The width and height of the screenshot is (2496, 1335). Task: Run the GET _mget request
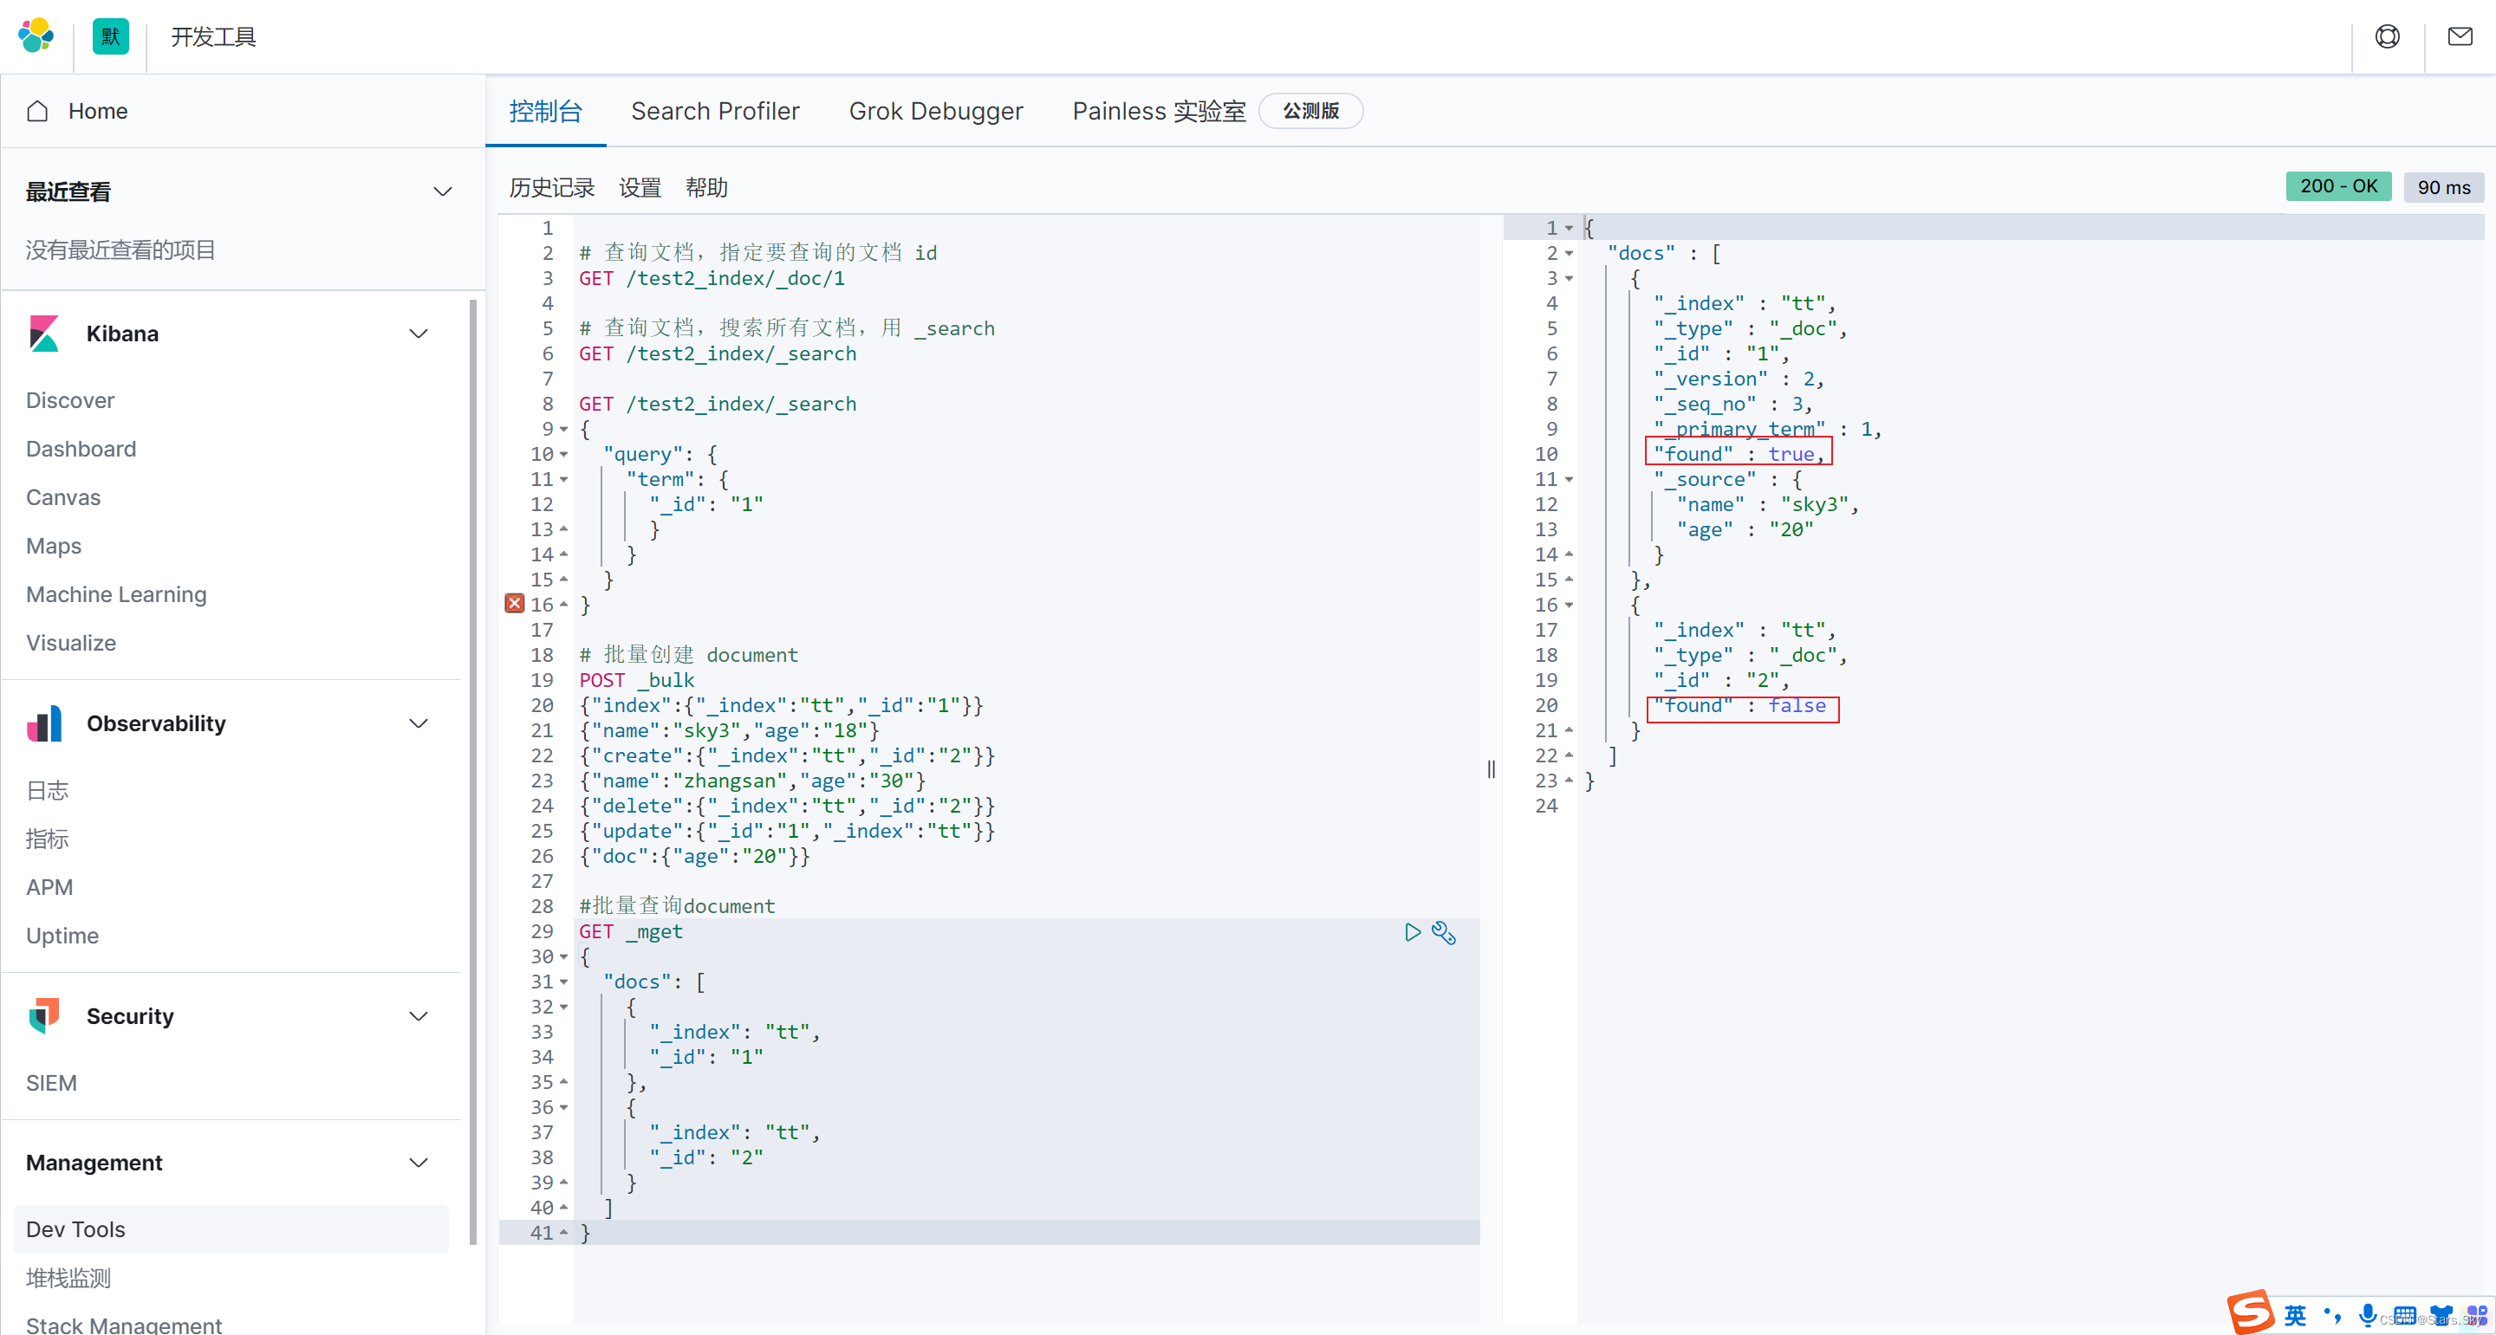[x=1413, y=932]
